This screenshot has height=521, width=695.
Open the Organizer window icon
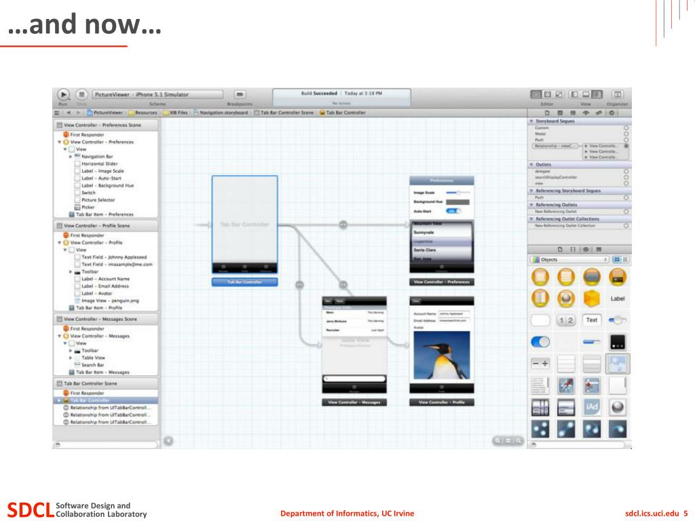[618, 94]
